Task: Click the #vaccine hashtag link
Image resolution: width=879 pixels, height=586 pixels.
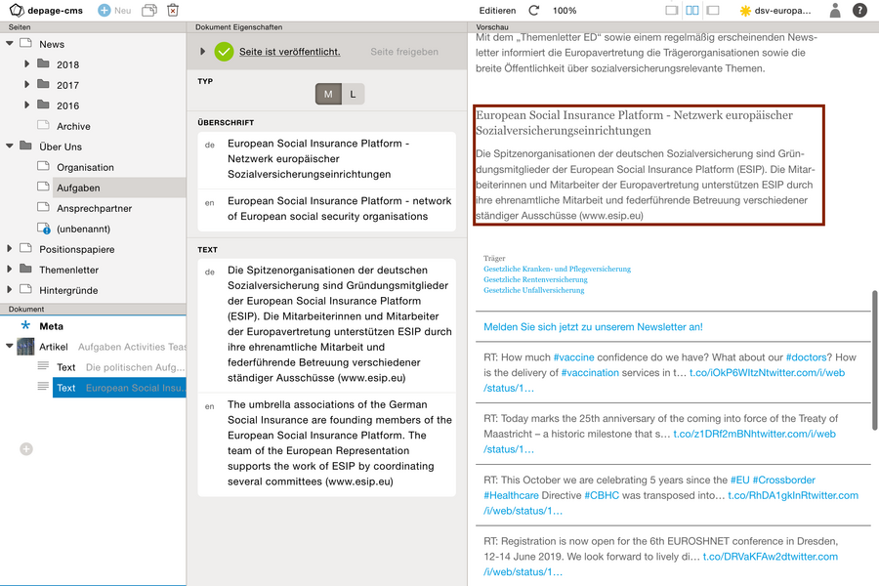Action: [573, 357]
